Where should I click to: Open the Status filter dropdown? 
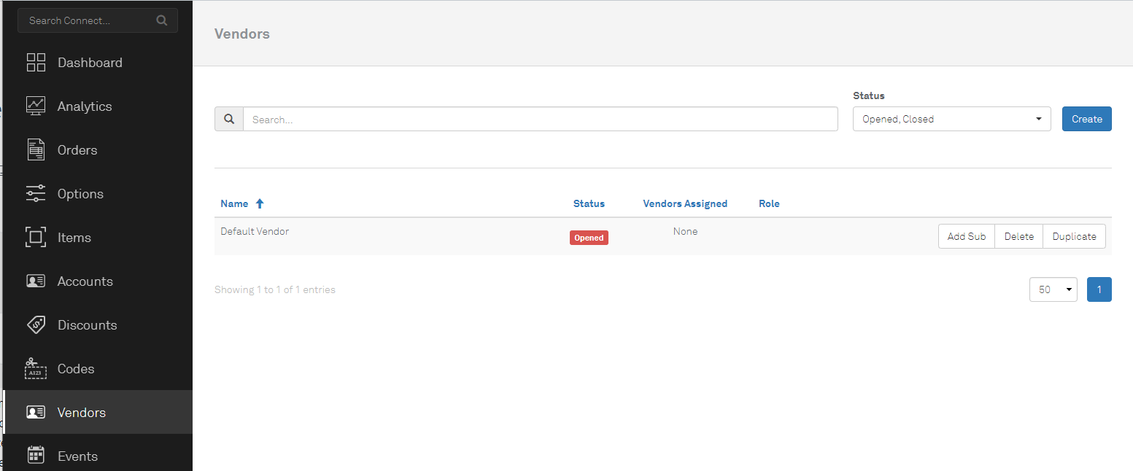click(951, 119)
